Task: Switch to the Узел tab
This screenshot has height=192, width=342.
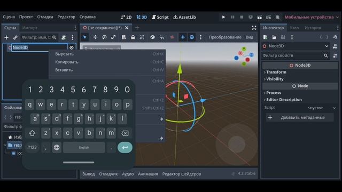Action: tap(294, 28)
